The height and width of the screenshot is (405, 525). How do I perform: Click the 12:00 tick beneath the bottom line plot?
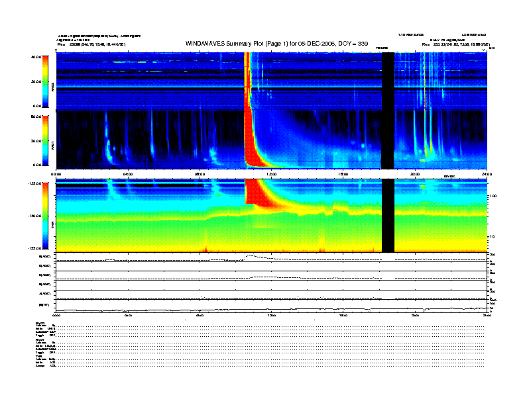[x=272, y=315]
